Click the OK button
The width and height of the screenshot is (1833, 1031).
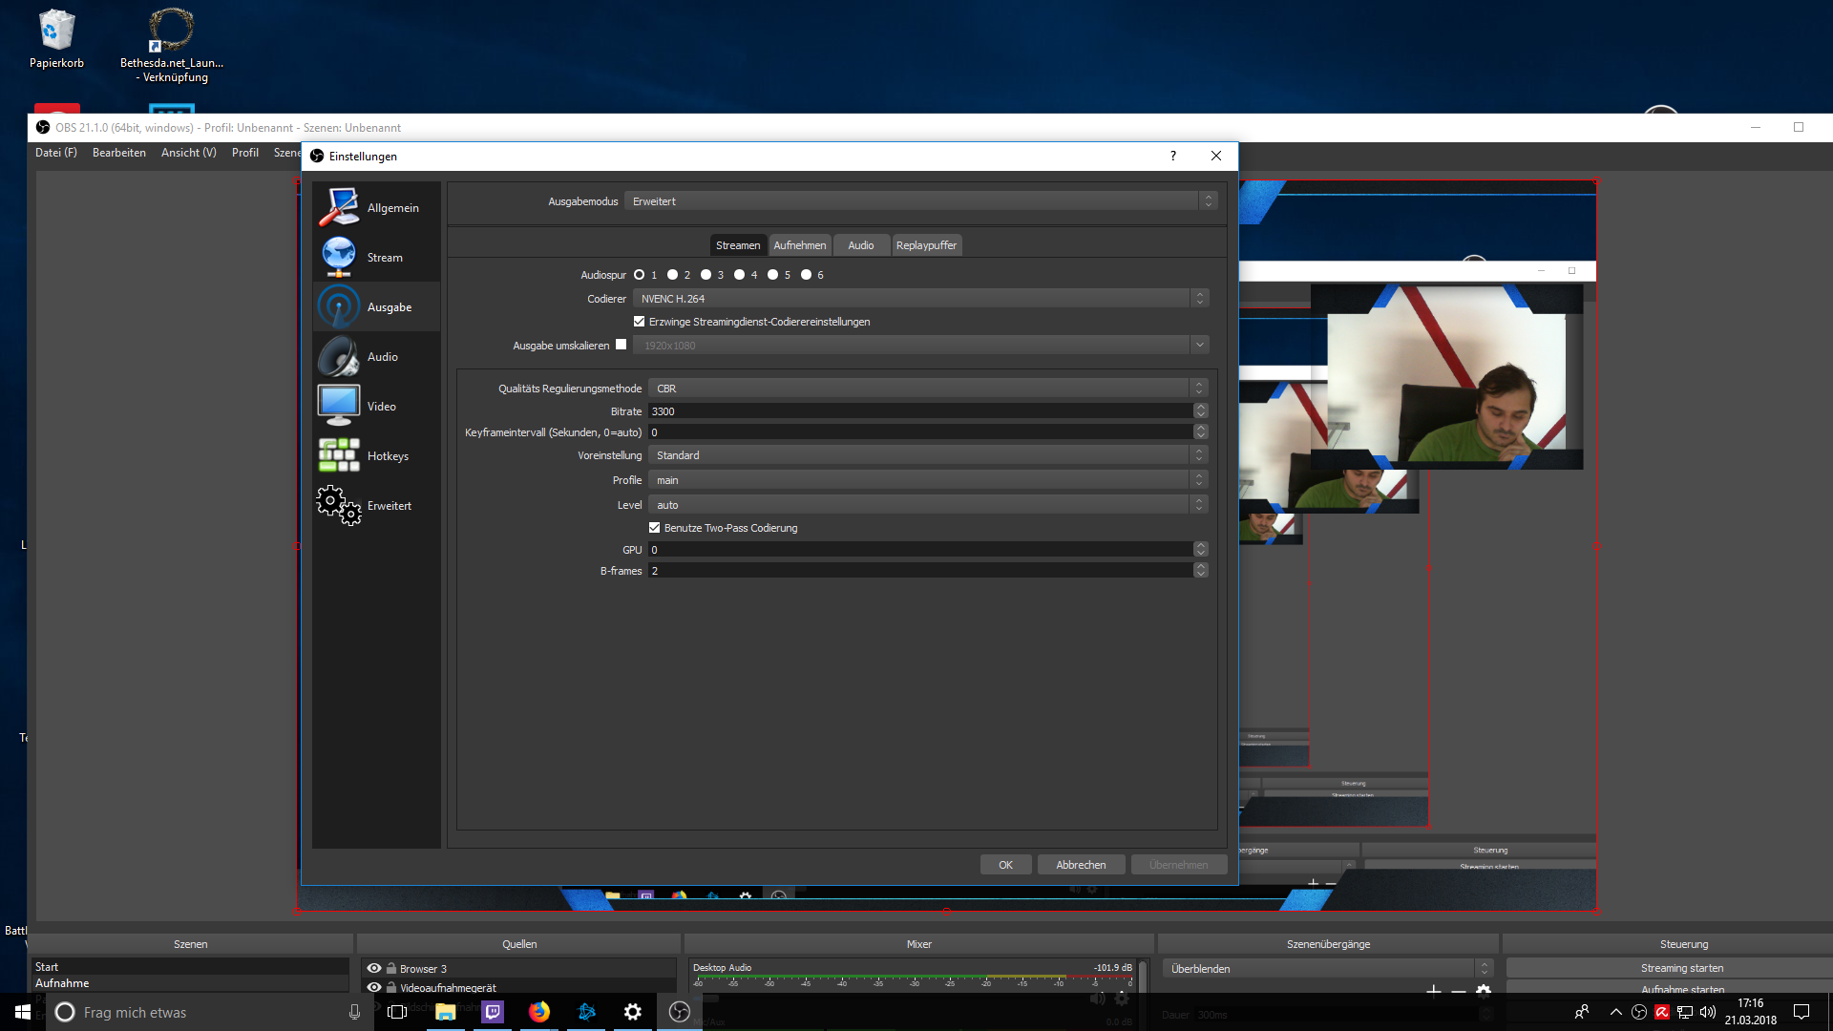(x=1005, y=865)
